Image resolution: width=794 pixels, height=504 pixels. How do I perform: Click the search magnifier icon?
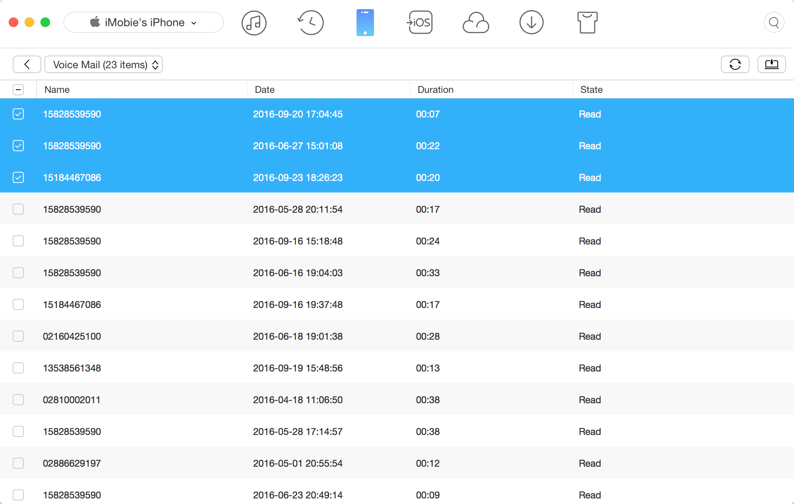[774, 23]
